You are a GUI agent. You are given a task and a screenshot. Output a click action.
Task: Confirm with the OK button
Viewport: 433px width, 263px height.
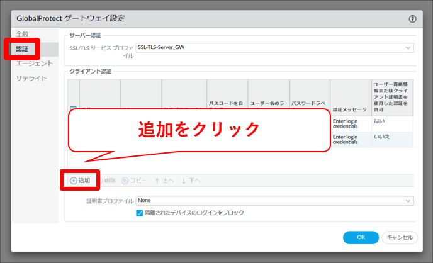click(361, 237)
